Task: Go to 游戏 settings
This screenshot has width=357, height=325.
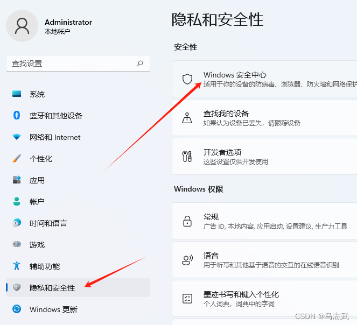Action: [x=78, y=244]
